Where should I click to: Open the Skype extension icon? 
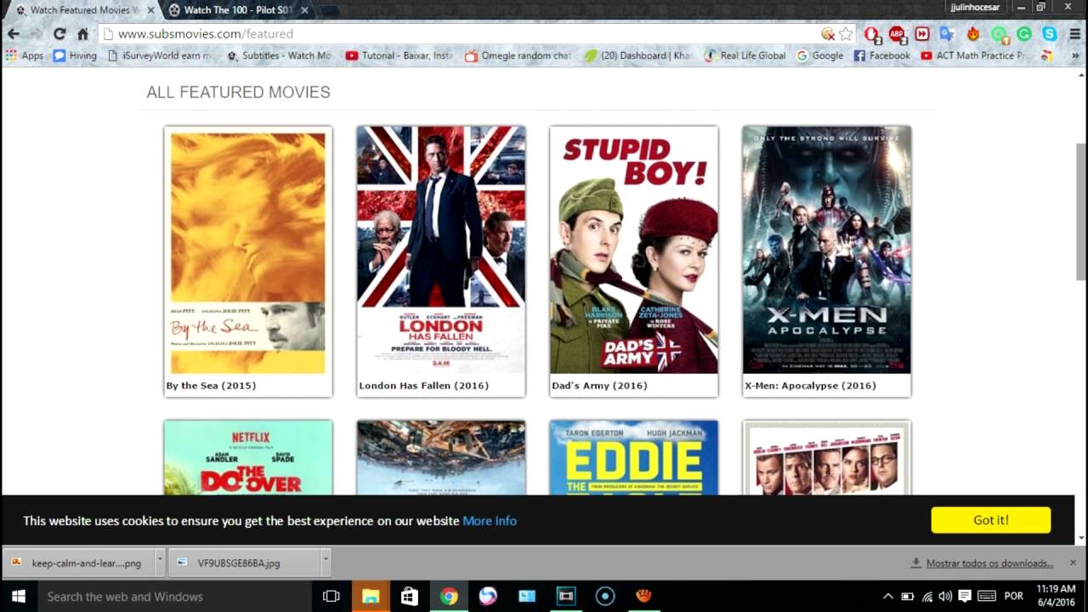coord(1050,34)
